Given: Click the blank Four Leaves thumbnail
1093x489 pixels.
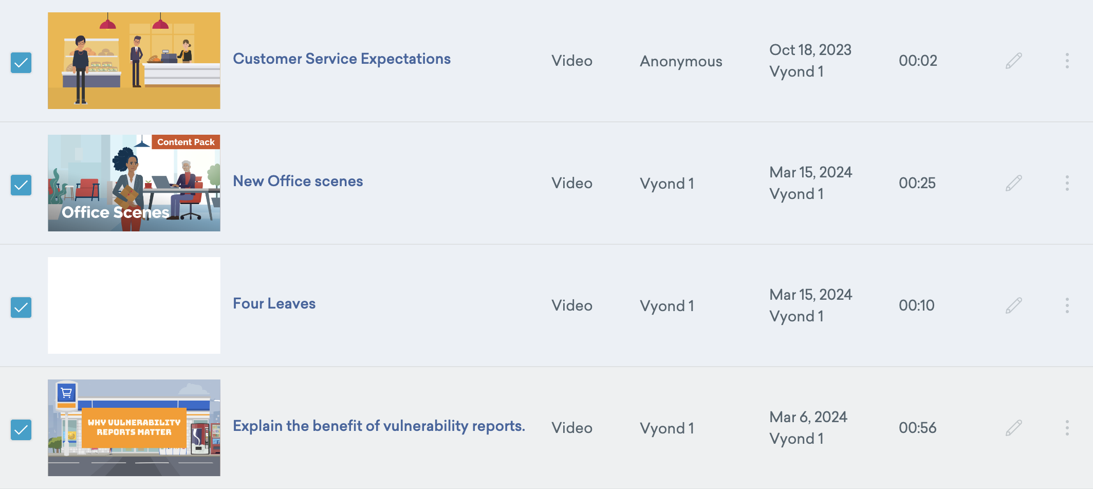Looking at the screenshot, I should point(134,305).
